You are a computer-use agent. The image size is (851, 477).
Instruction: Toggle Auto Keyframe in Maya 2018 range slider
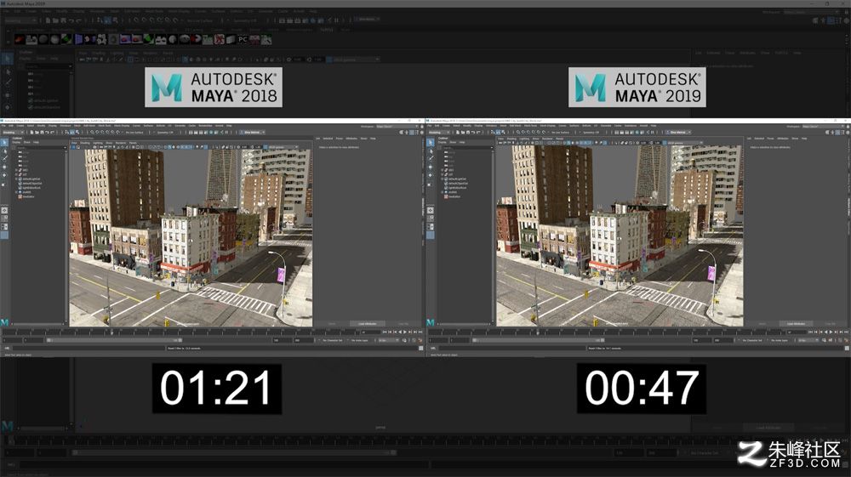click(414, 340)
